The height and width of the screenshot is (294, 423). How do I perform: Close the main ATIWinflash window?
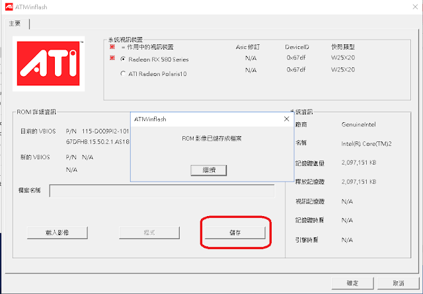tap(415, 7)
